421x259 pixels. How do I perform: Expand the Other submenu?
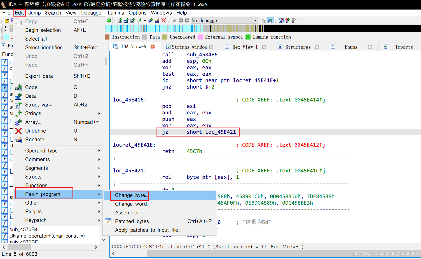coord(59,203)
